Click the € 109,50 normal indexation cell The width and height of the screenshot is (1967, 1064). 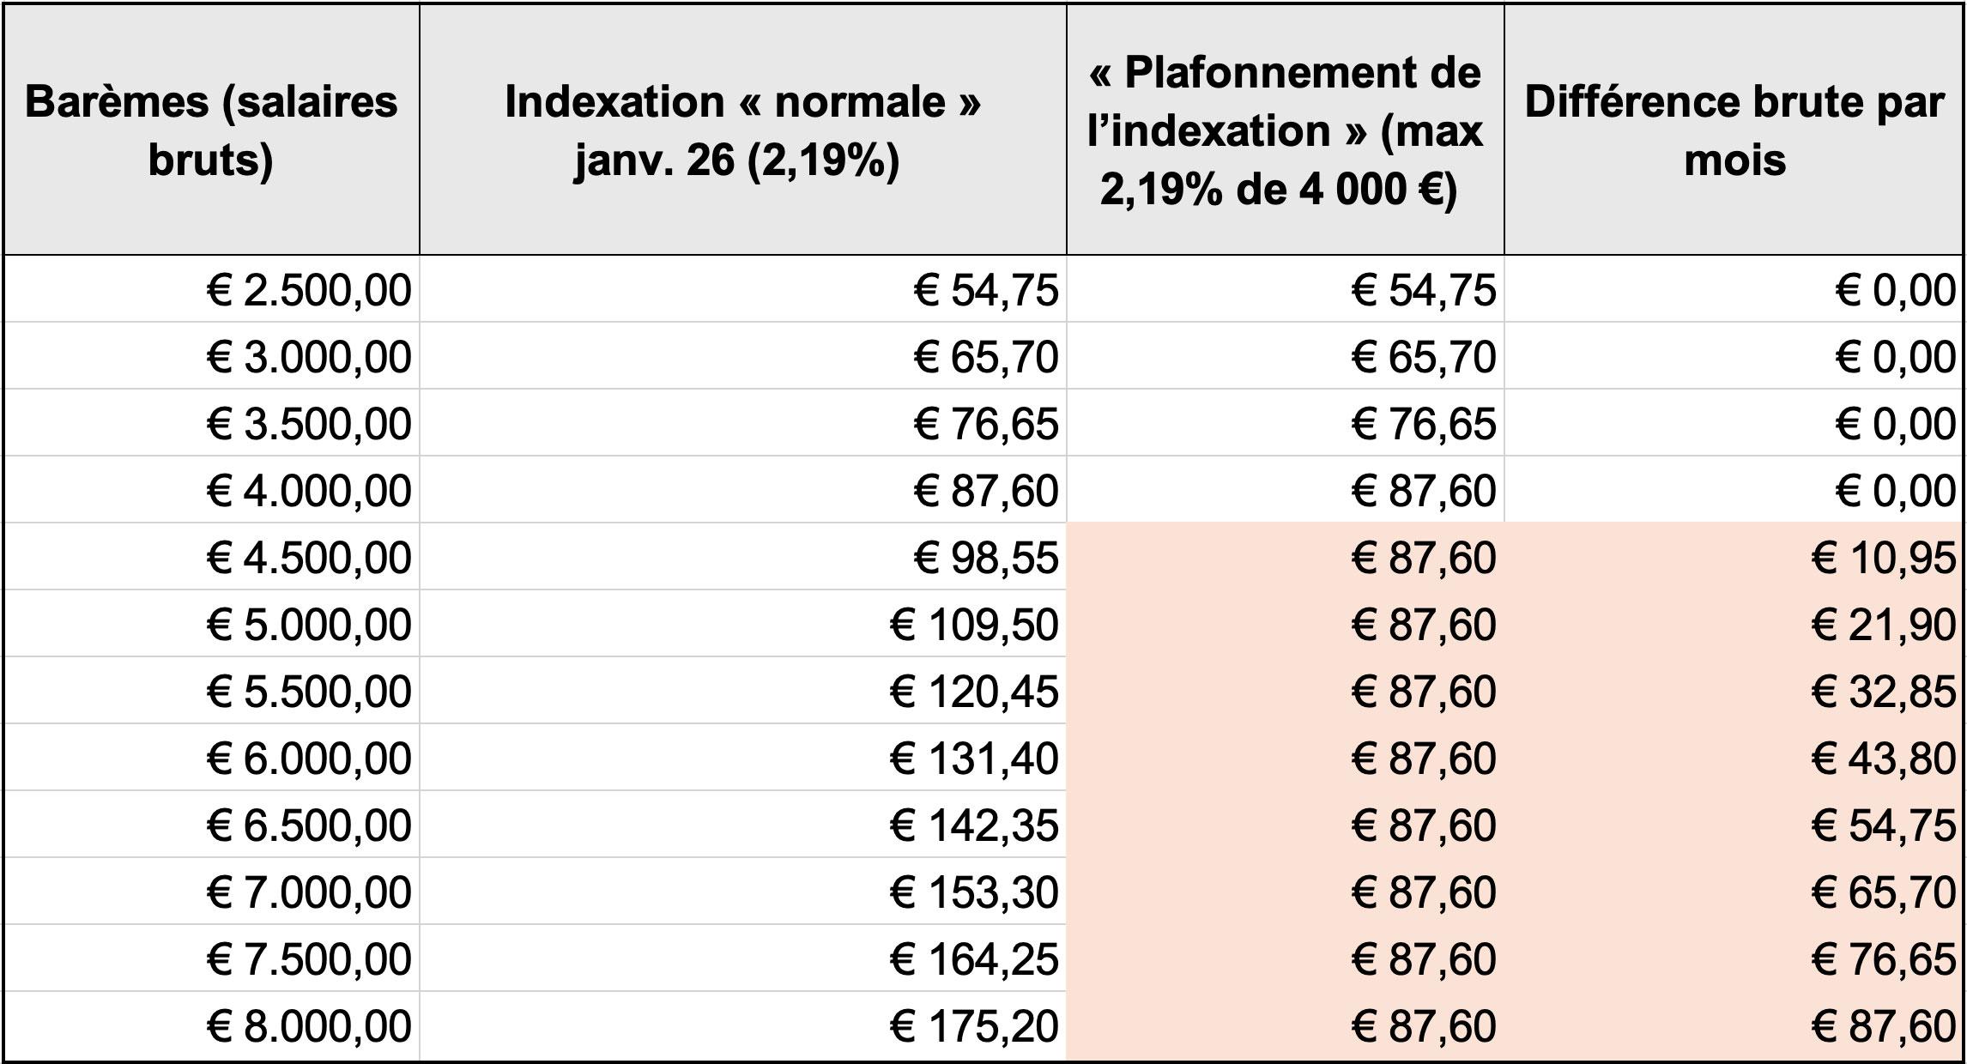coord(974,625)
